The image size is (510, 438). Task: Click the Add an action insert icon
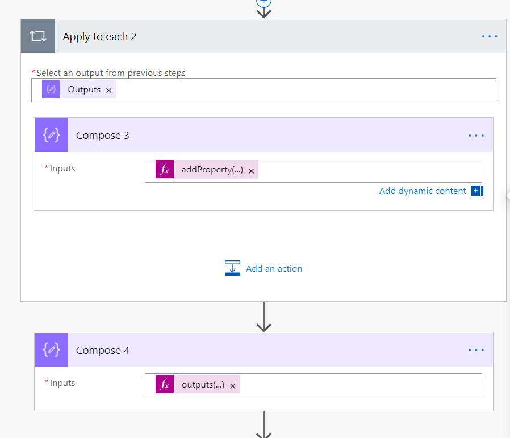pos(232,268)
